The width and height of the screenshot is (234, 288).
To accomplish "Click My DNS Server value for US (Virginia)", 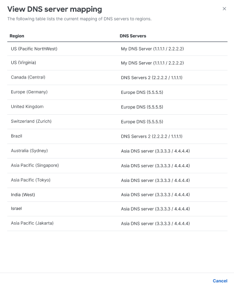I will [152, 63].
